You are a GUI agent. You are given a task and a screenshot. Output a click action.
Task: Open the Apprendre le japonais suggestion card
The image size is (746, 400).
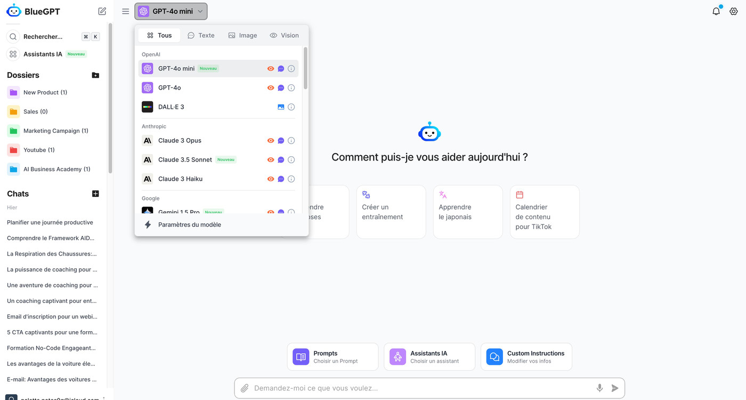tap(467, 212)
